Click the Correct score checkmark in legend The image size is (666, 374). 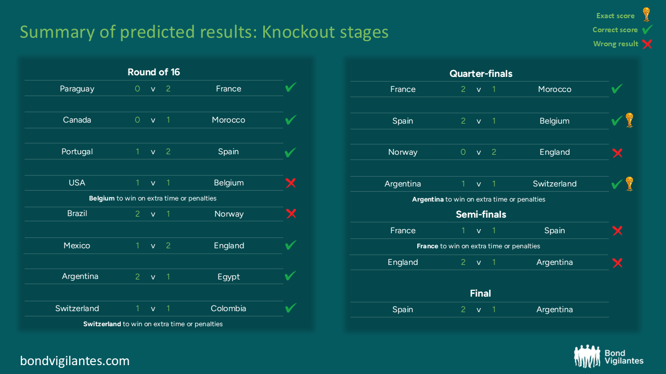pos(647,29)
